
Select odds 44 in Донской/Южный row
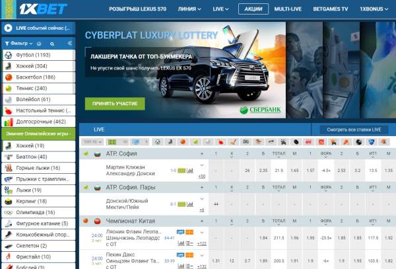(216, 204)
